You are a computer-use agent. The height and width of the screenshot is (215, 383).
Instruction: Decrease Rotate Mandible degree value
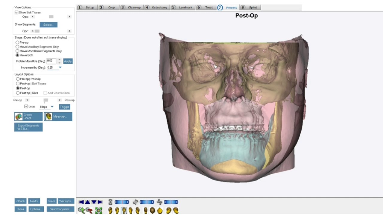pos(60,62)
